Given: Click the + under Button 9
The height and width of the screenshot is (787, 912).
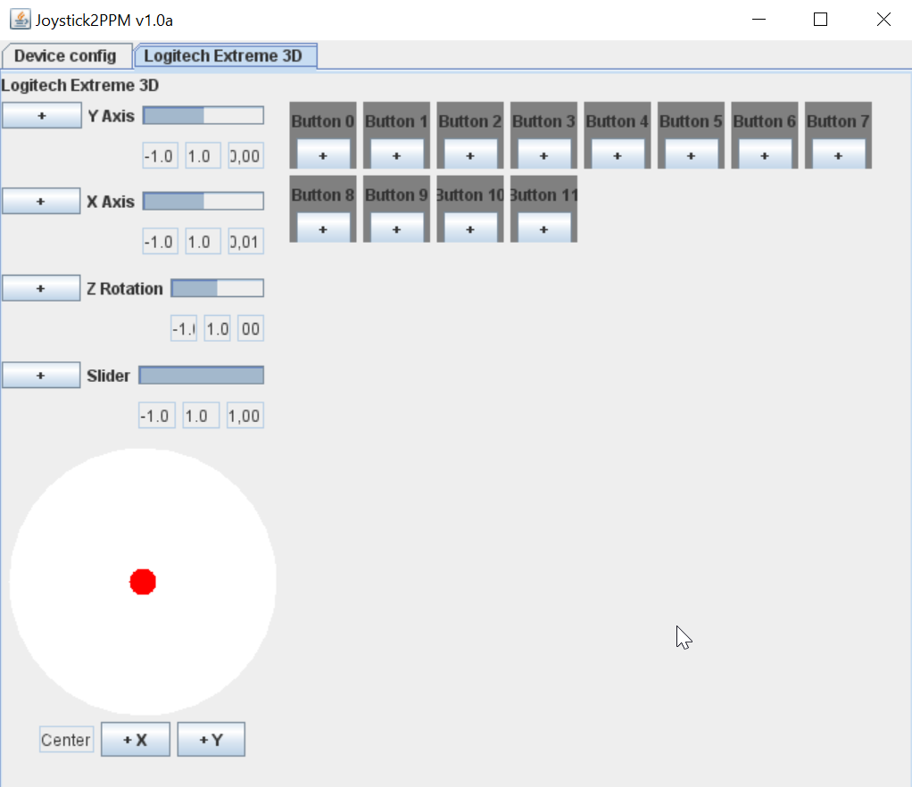Looking at the screenshot, I should pos(397,228).
